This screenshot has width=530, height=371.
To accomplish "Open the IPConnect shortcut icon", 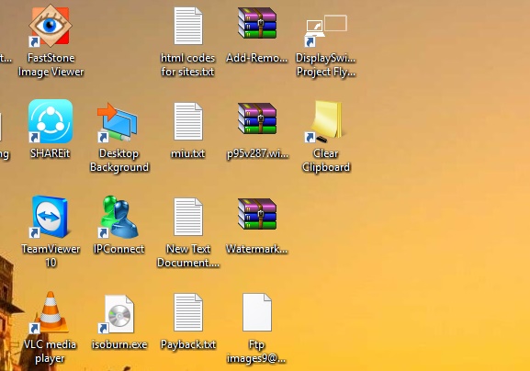I will coord(118,217).
